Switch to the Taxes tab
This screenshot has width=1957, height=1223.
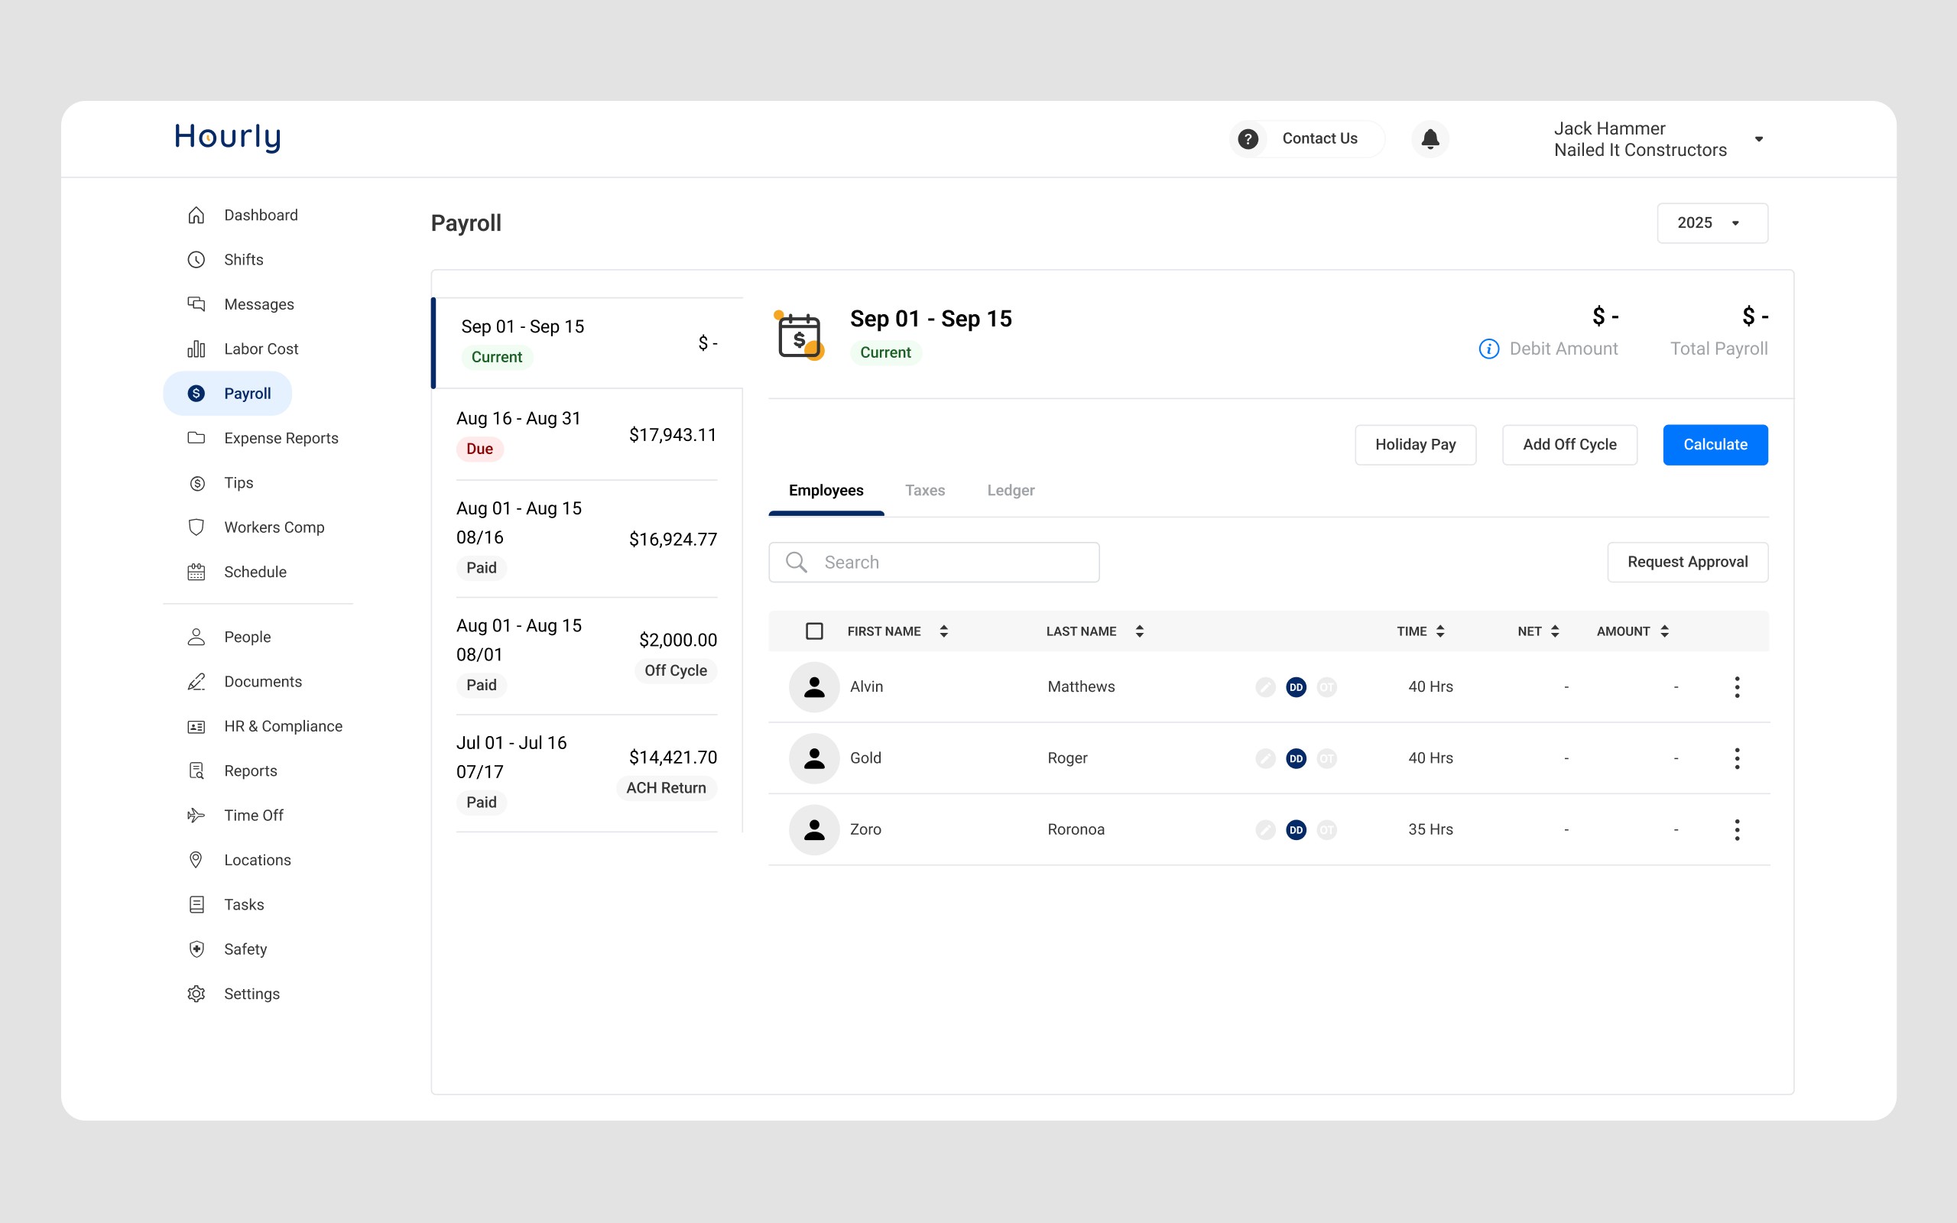coord(924,490)
